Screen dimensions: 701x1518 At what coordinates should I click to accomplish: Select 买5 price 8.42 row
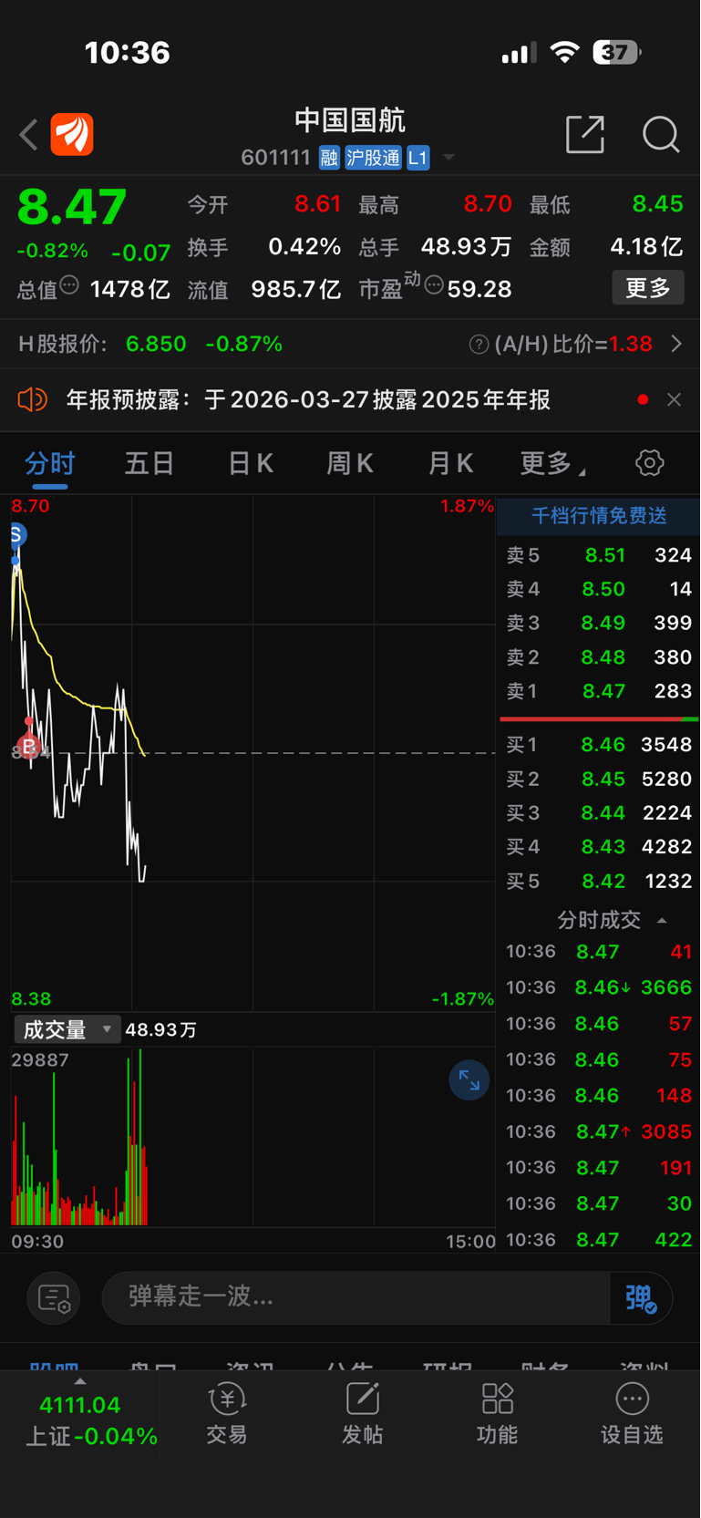(x=599, y=882)
